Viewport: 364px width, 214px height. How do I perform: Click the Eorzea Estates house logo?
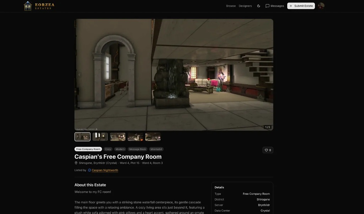click(28, 6)
